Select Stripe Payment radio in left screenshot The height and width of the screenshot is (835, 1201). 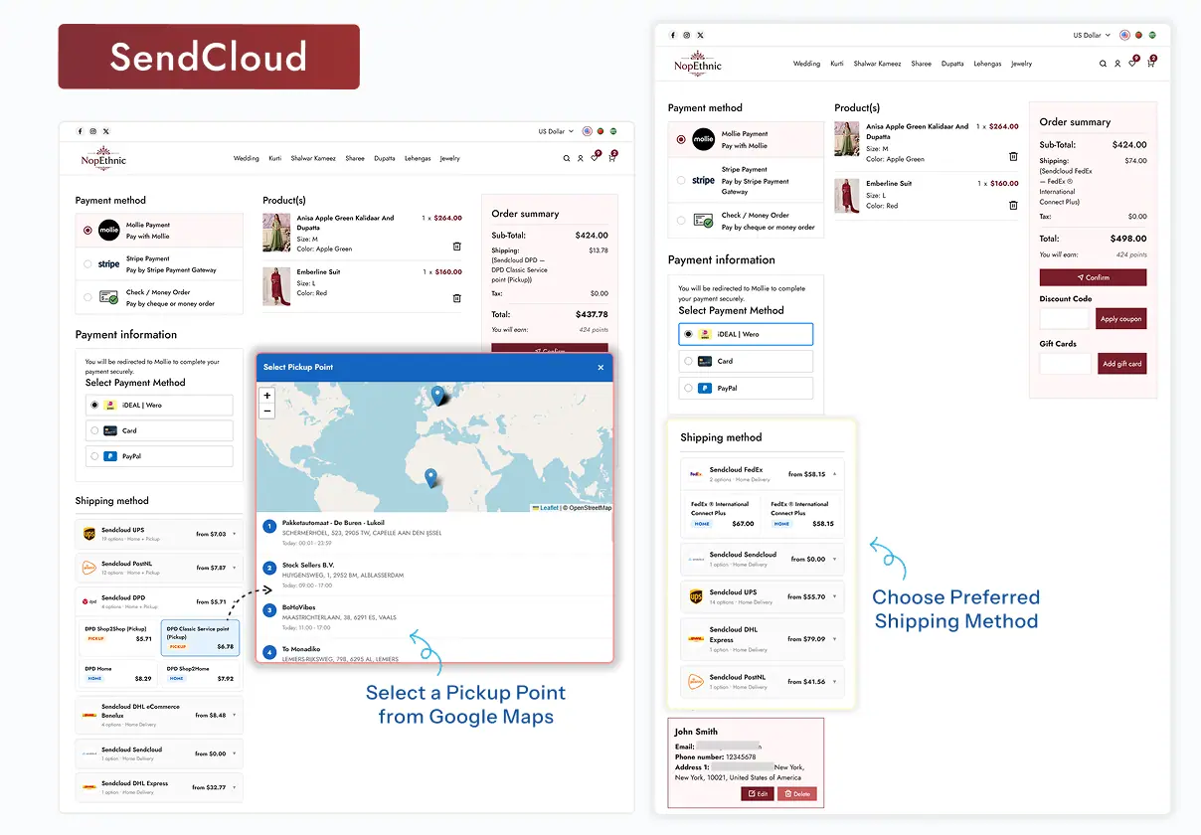tap(88, 264)
